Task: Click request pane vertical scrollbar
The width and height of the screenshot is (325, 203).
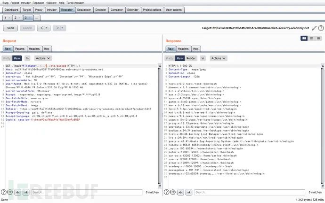Action: pos(160,126)
